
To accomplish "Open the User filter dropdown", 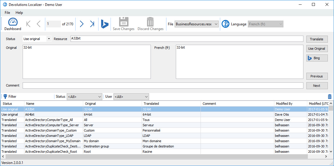I will pos(131,97).
